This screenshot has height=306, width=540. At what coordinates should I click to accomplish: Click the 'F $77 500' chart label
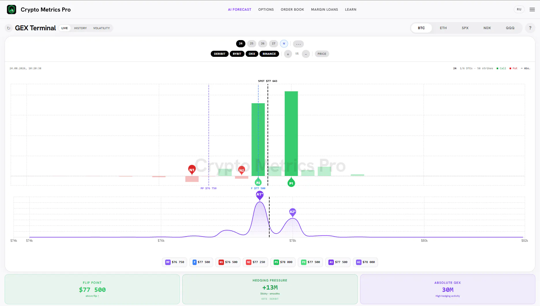pos(258,188)
